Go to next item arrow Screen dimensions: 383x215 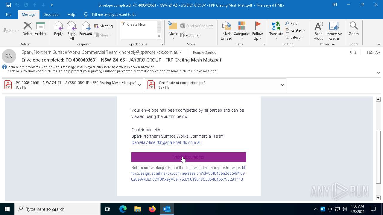[43, 5]
